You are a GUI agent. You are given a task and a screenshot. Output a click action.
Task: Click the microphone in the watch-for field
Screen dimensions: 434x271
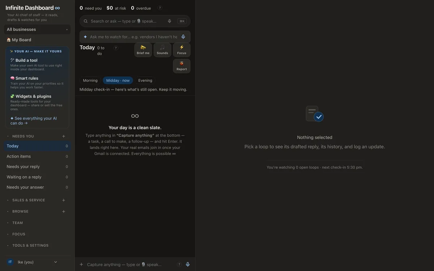(183, 37)
